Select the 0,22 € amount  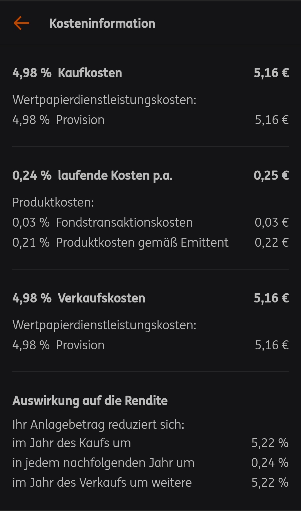pyautogui.click(x=271, y=243)
